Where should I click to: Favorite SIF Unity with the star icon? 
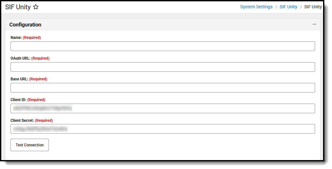pos(36,7)
